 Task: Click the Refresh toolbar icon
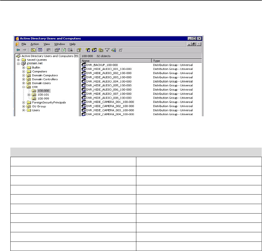click(64, 50)
